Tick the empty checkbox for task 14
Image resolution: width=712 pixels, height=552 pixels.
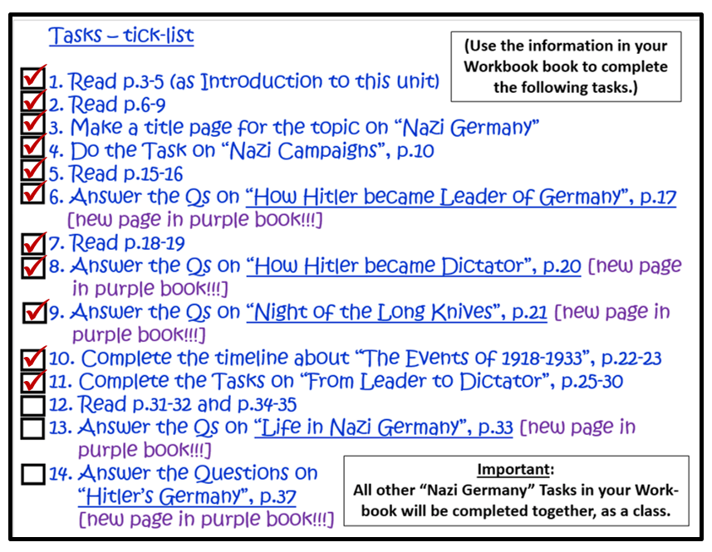coord(33,474)
